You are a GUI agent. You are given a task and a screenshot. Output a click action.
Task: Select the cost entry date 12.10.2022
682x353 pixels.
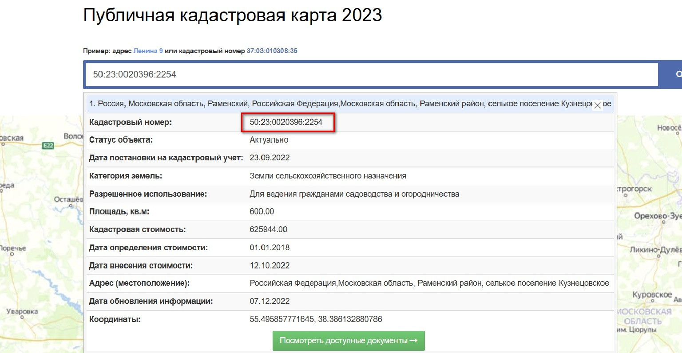point(270,266)
